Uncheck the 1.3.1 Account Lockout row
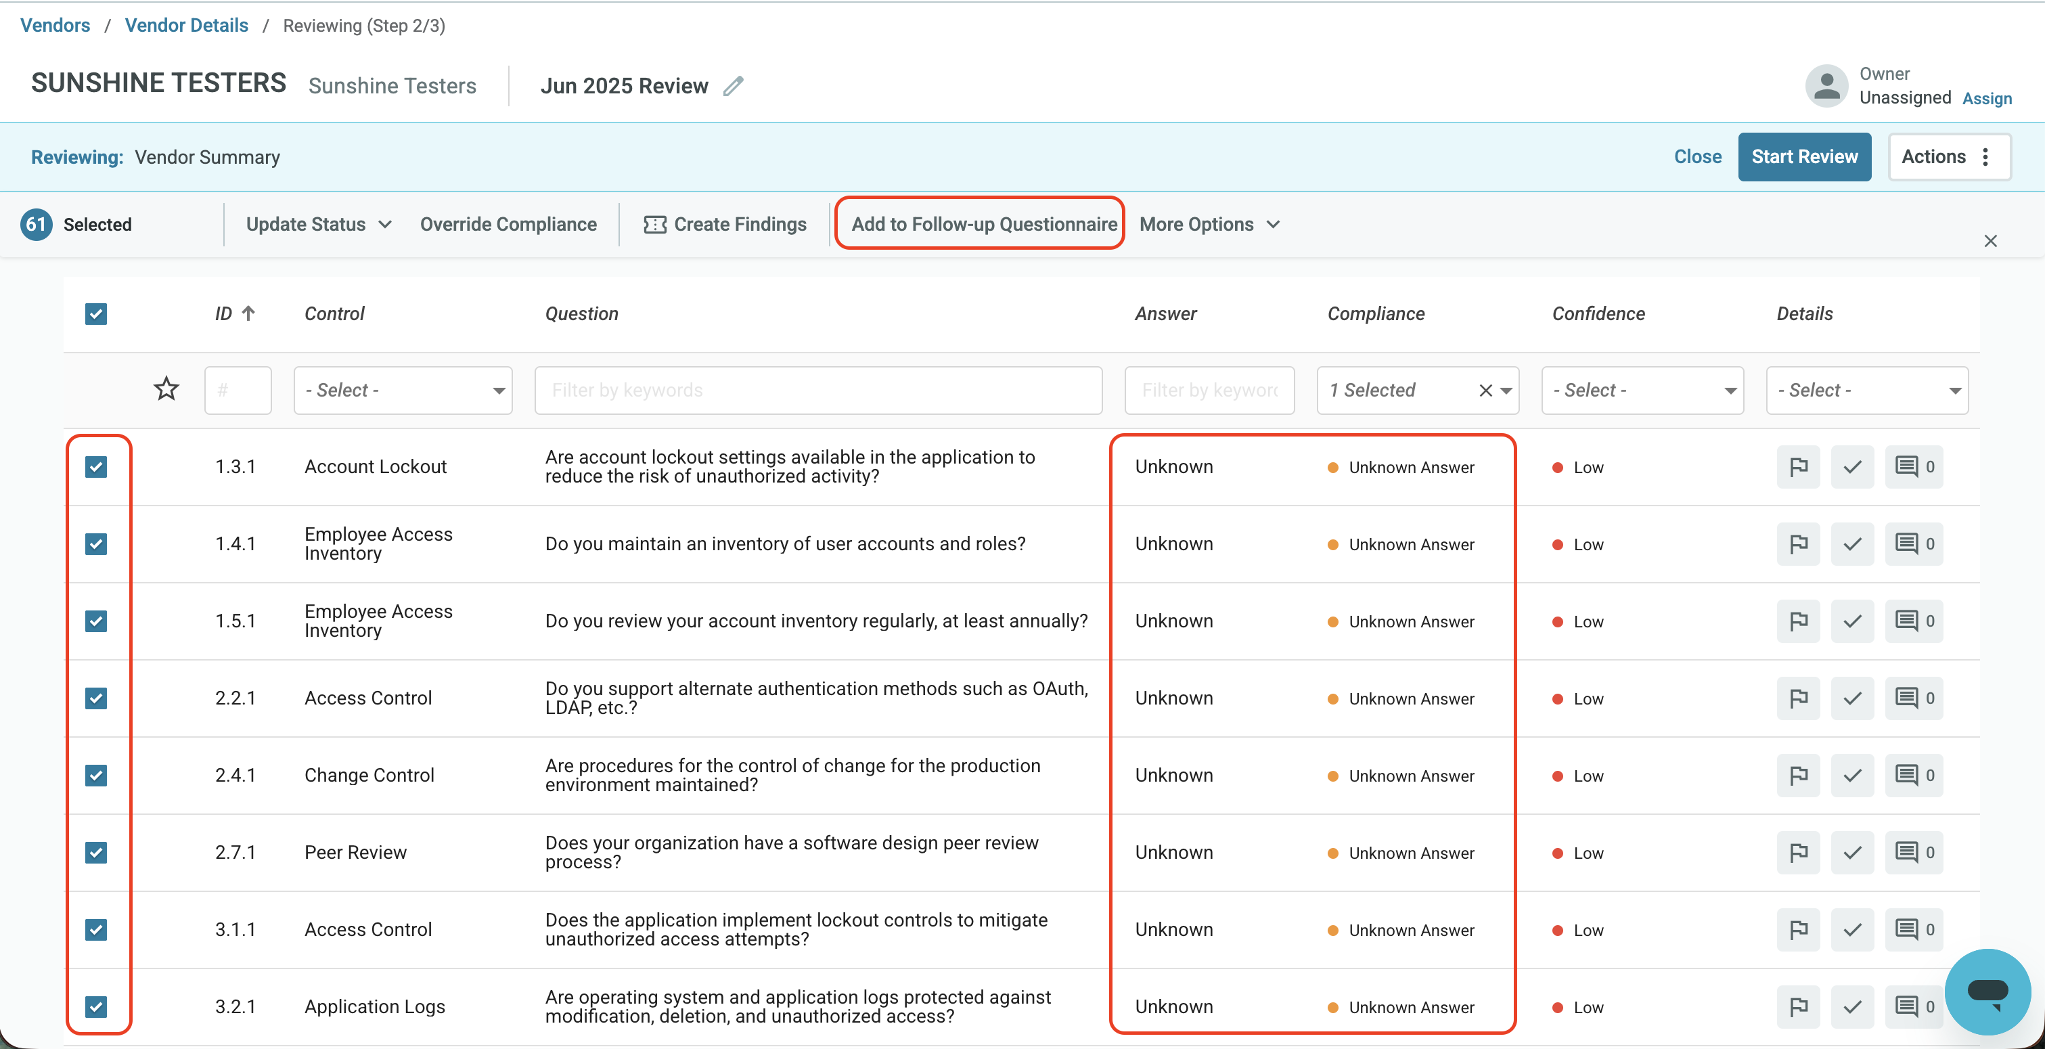The width and height of the screenshot is (2045, 1049). (96, 467)
